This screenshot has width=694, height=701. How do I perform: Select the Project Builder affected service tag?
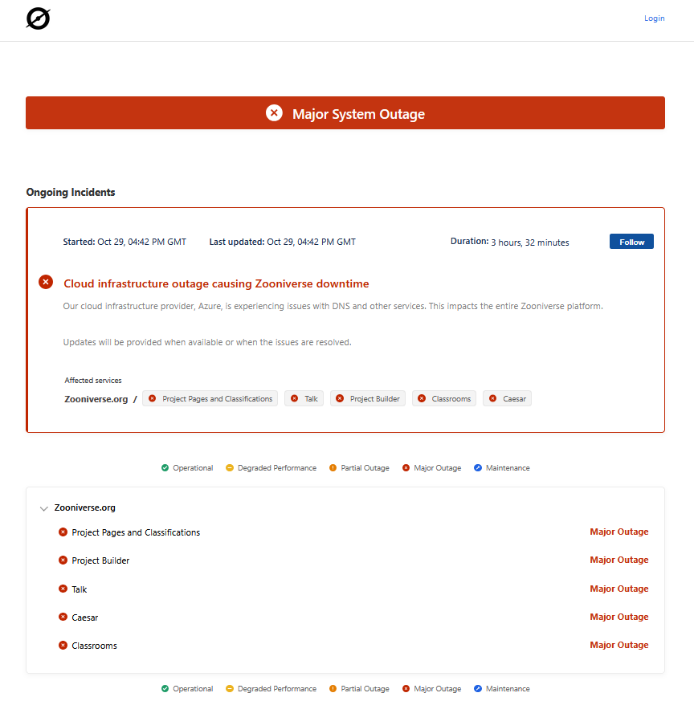pos(368,398)
